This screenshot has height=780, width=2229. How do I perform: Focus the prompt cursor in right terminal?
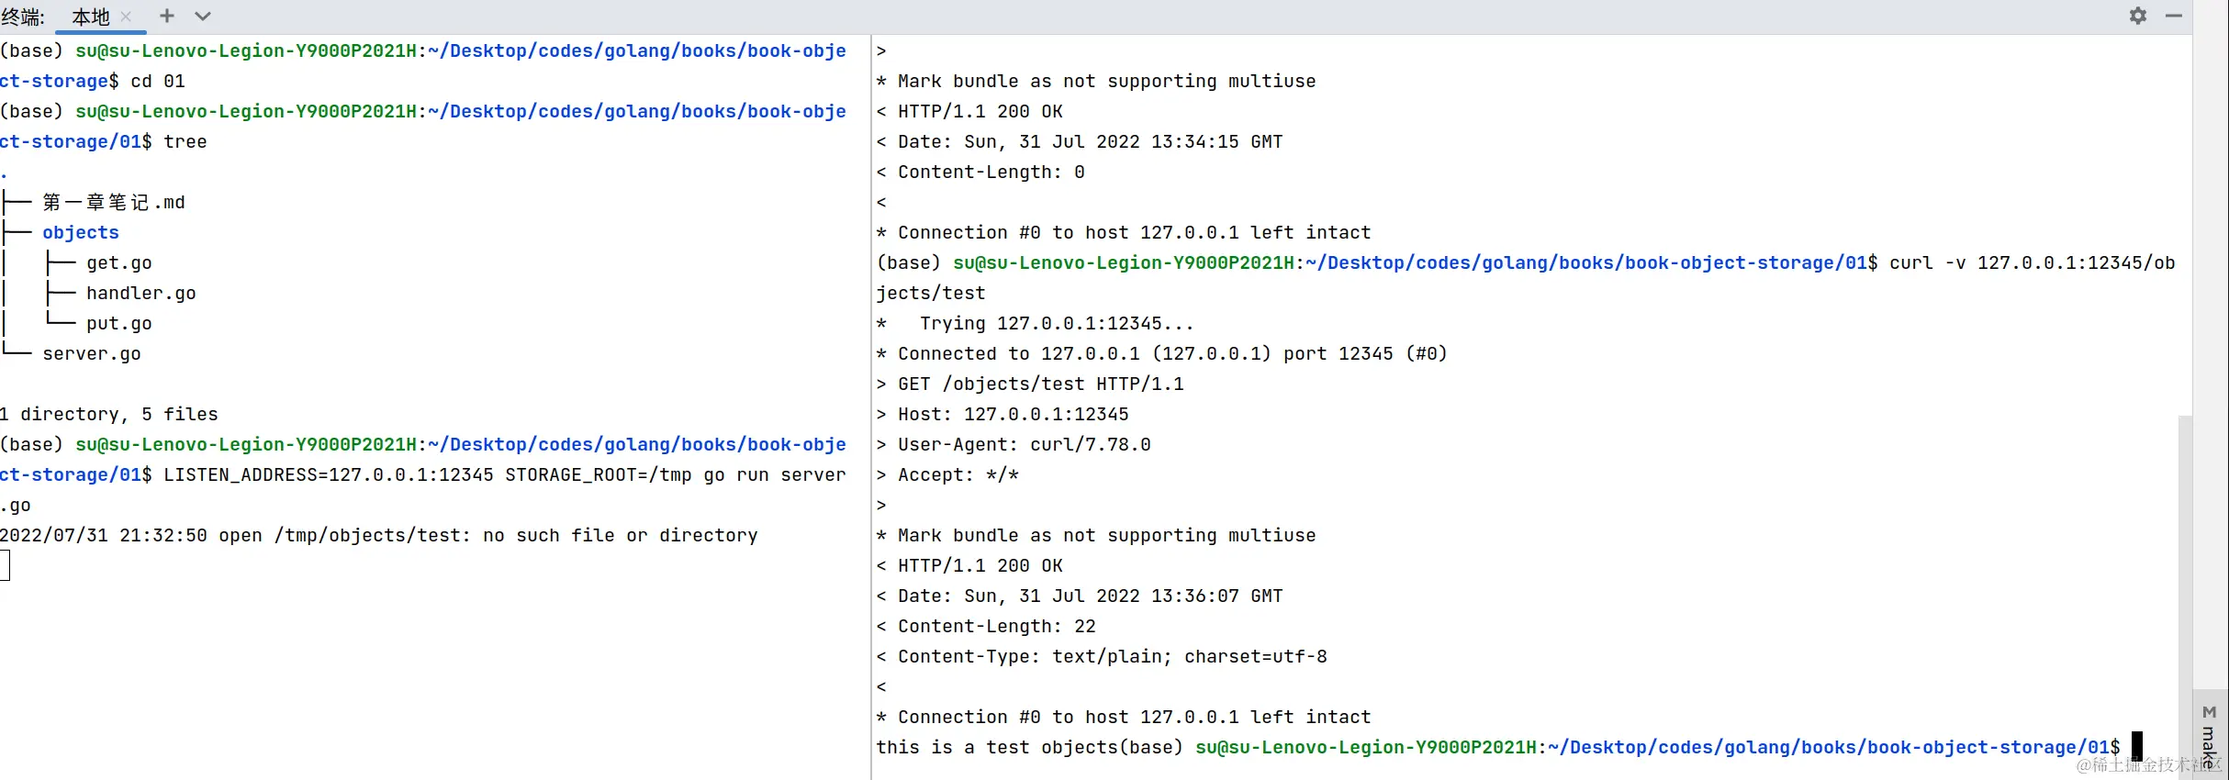coord(2137,746)
